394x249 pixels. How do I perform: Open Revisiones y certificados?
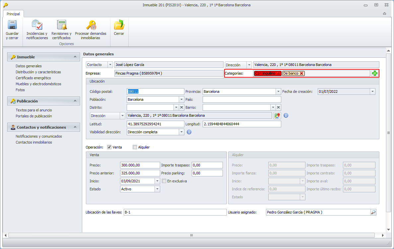click(x=61, y=25)
